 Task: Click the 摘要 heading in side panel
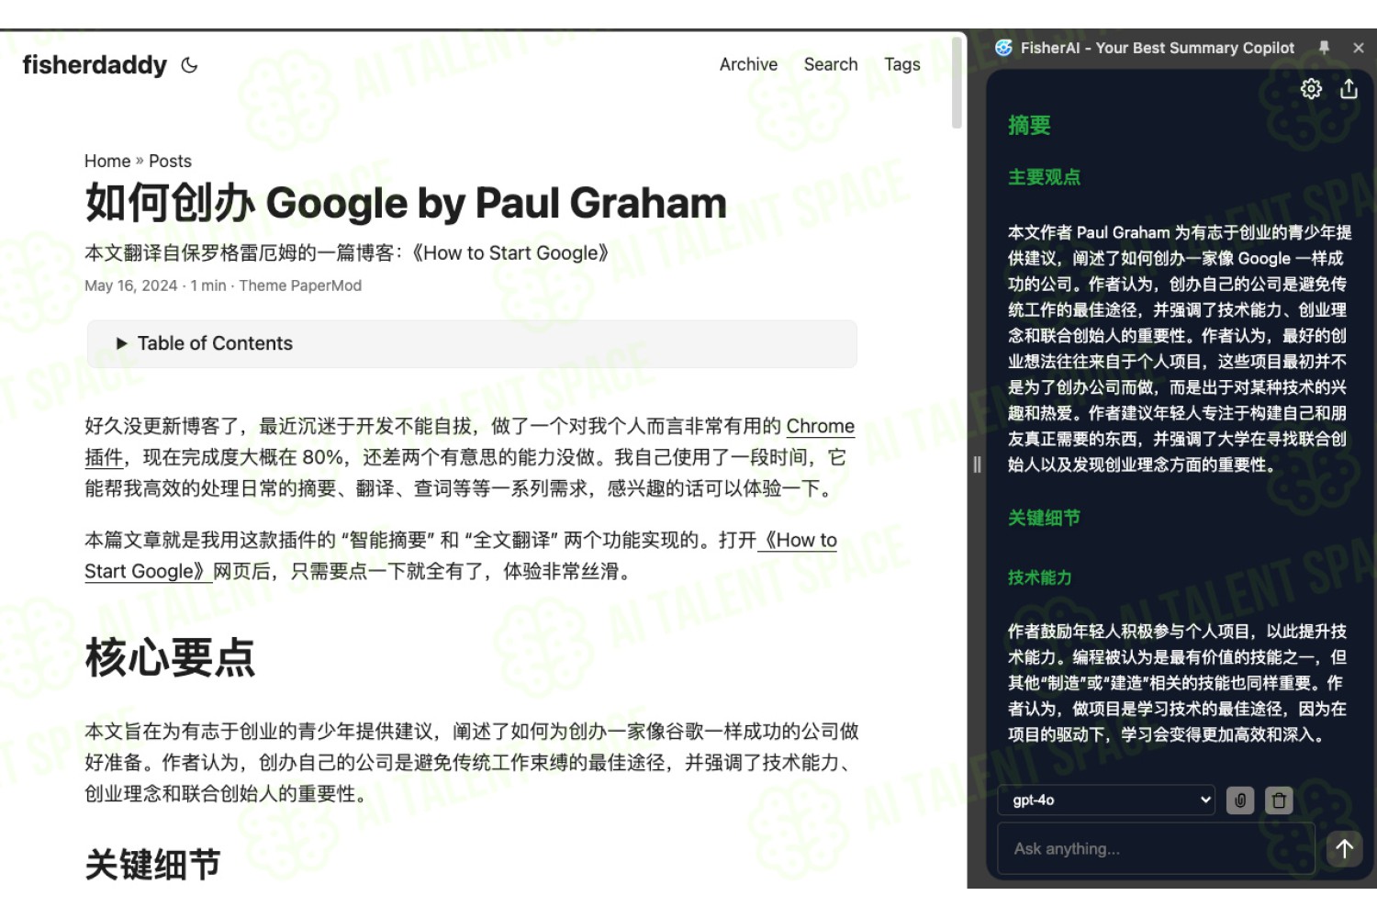point(1029,126)
